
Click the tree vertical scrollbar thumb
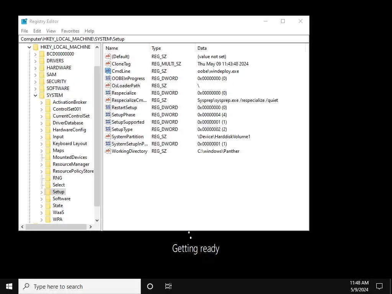97,136
